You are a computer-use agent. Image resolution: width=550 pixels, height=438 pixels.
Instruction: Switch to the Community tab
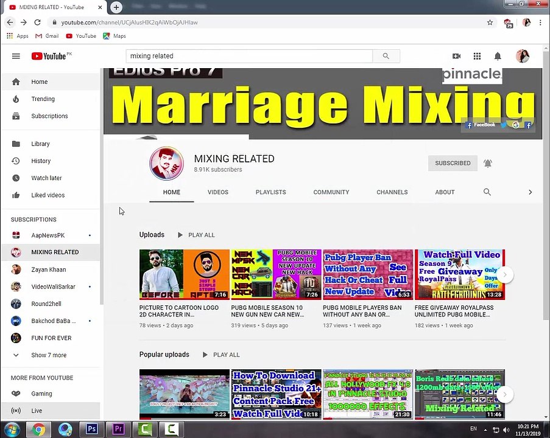331,192
